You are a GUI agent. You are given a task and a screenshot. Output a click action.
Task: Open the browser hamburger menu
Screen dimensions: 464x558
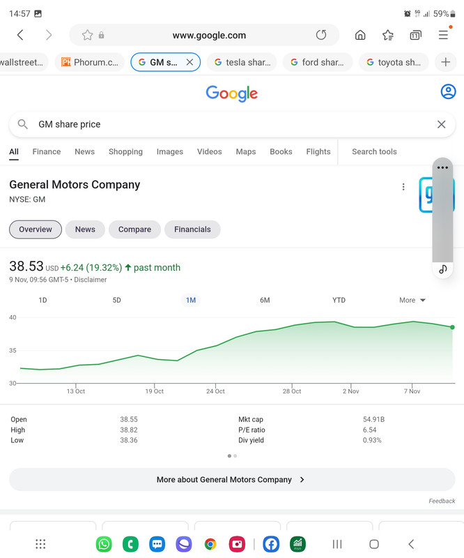(443, 35)
